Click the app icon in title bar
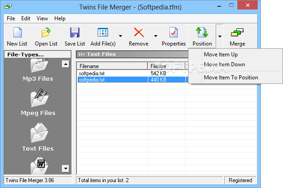This screenshot has width=283, height=188. coord(8,7)
